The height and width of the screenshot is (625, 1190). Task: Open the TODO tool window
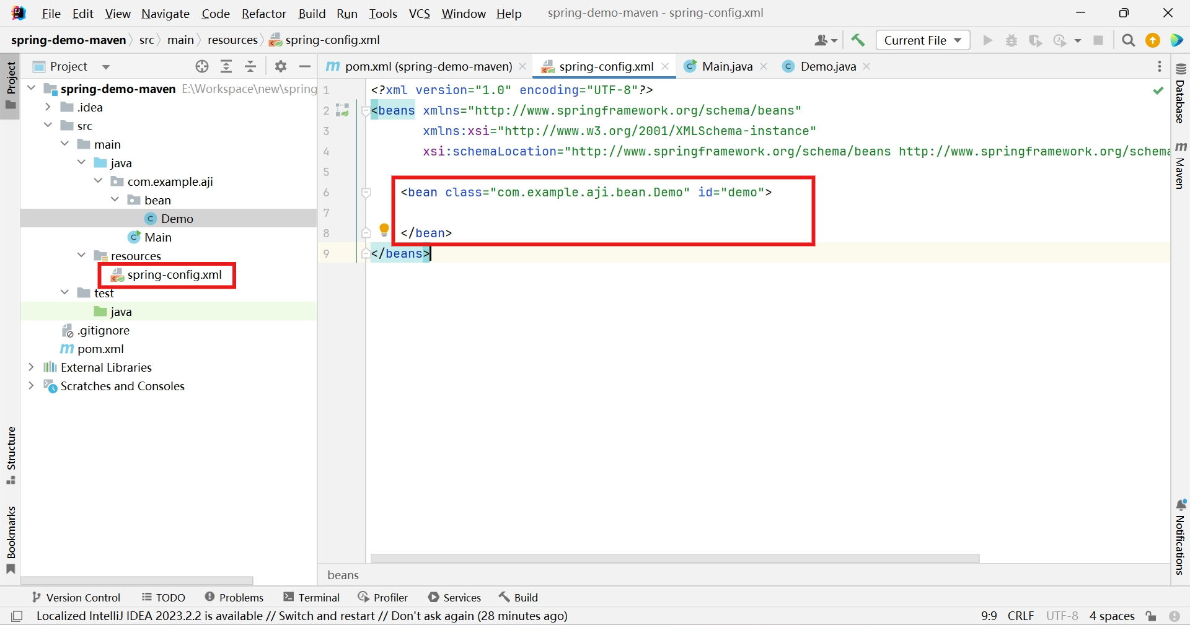tap(164, 597)
